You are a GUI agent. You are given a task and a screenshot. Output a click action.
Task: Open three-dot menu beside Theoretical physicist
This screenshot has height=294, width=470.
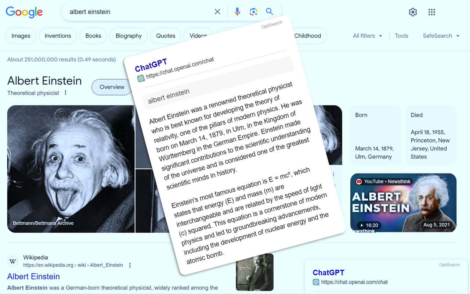point(65,93)
